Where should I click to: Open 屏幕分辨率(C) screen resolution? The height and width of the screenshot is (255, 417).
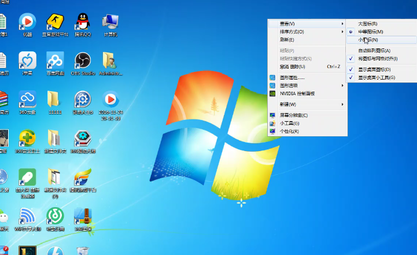tap(307, 115)
